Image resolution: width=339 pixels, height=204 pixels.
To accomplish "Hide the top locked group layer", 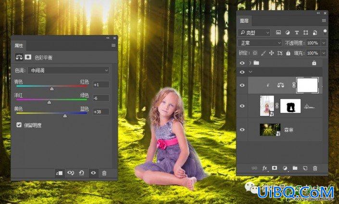I will coord(242,63).
